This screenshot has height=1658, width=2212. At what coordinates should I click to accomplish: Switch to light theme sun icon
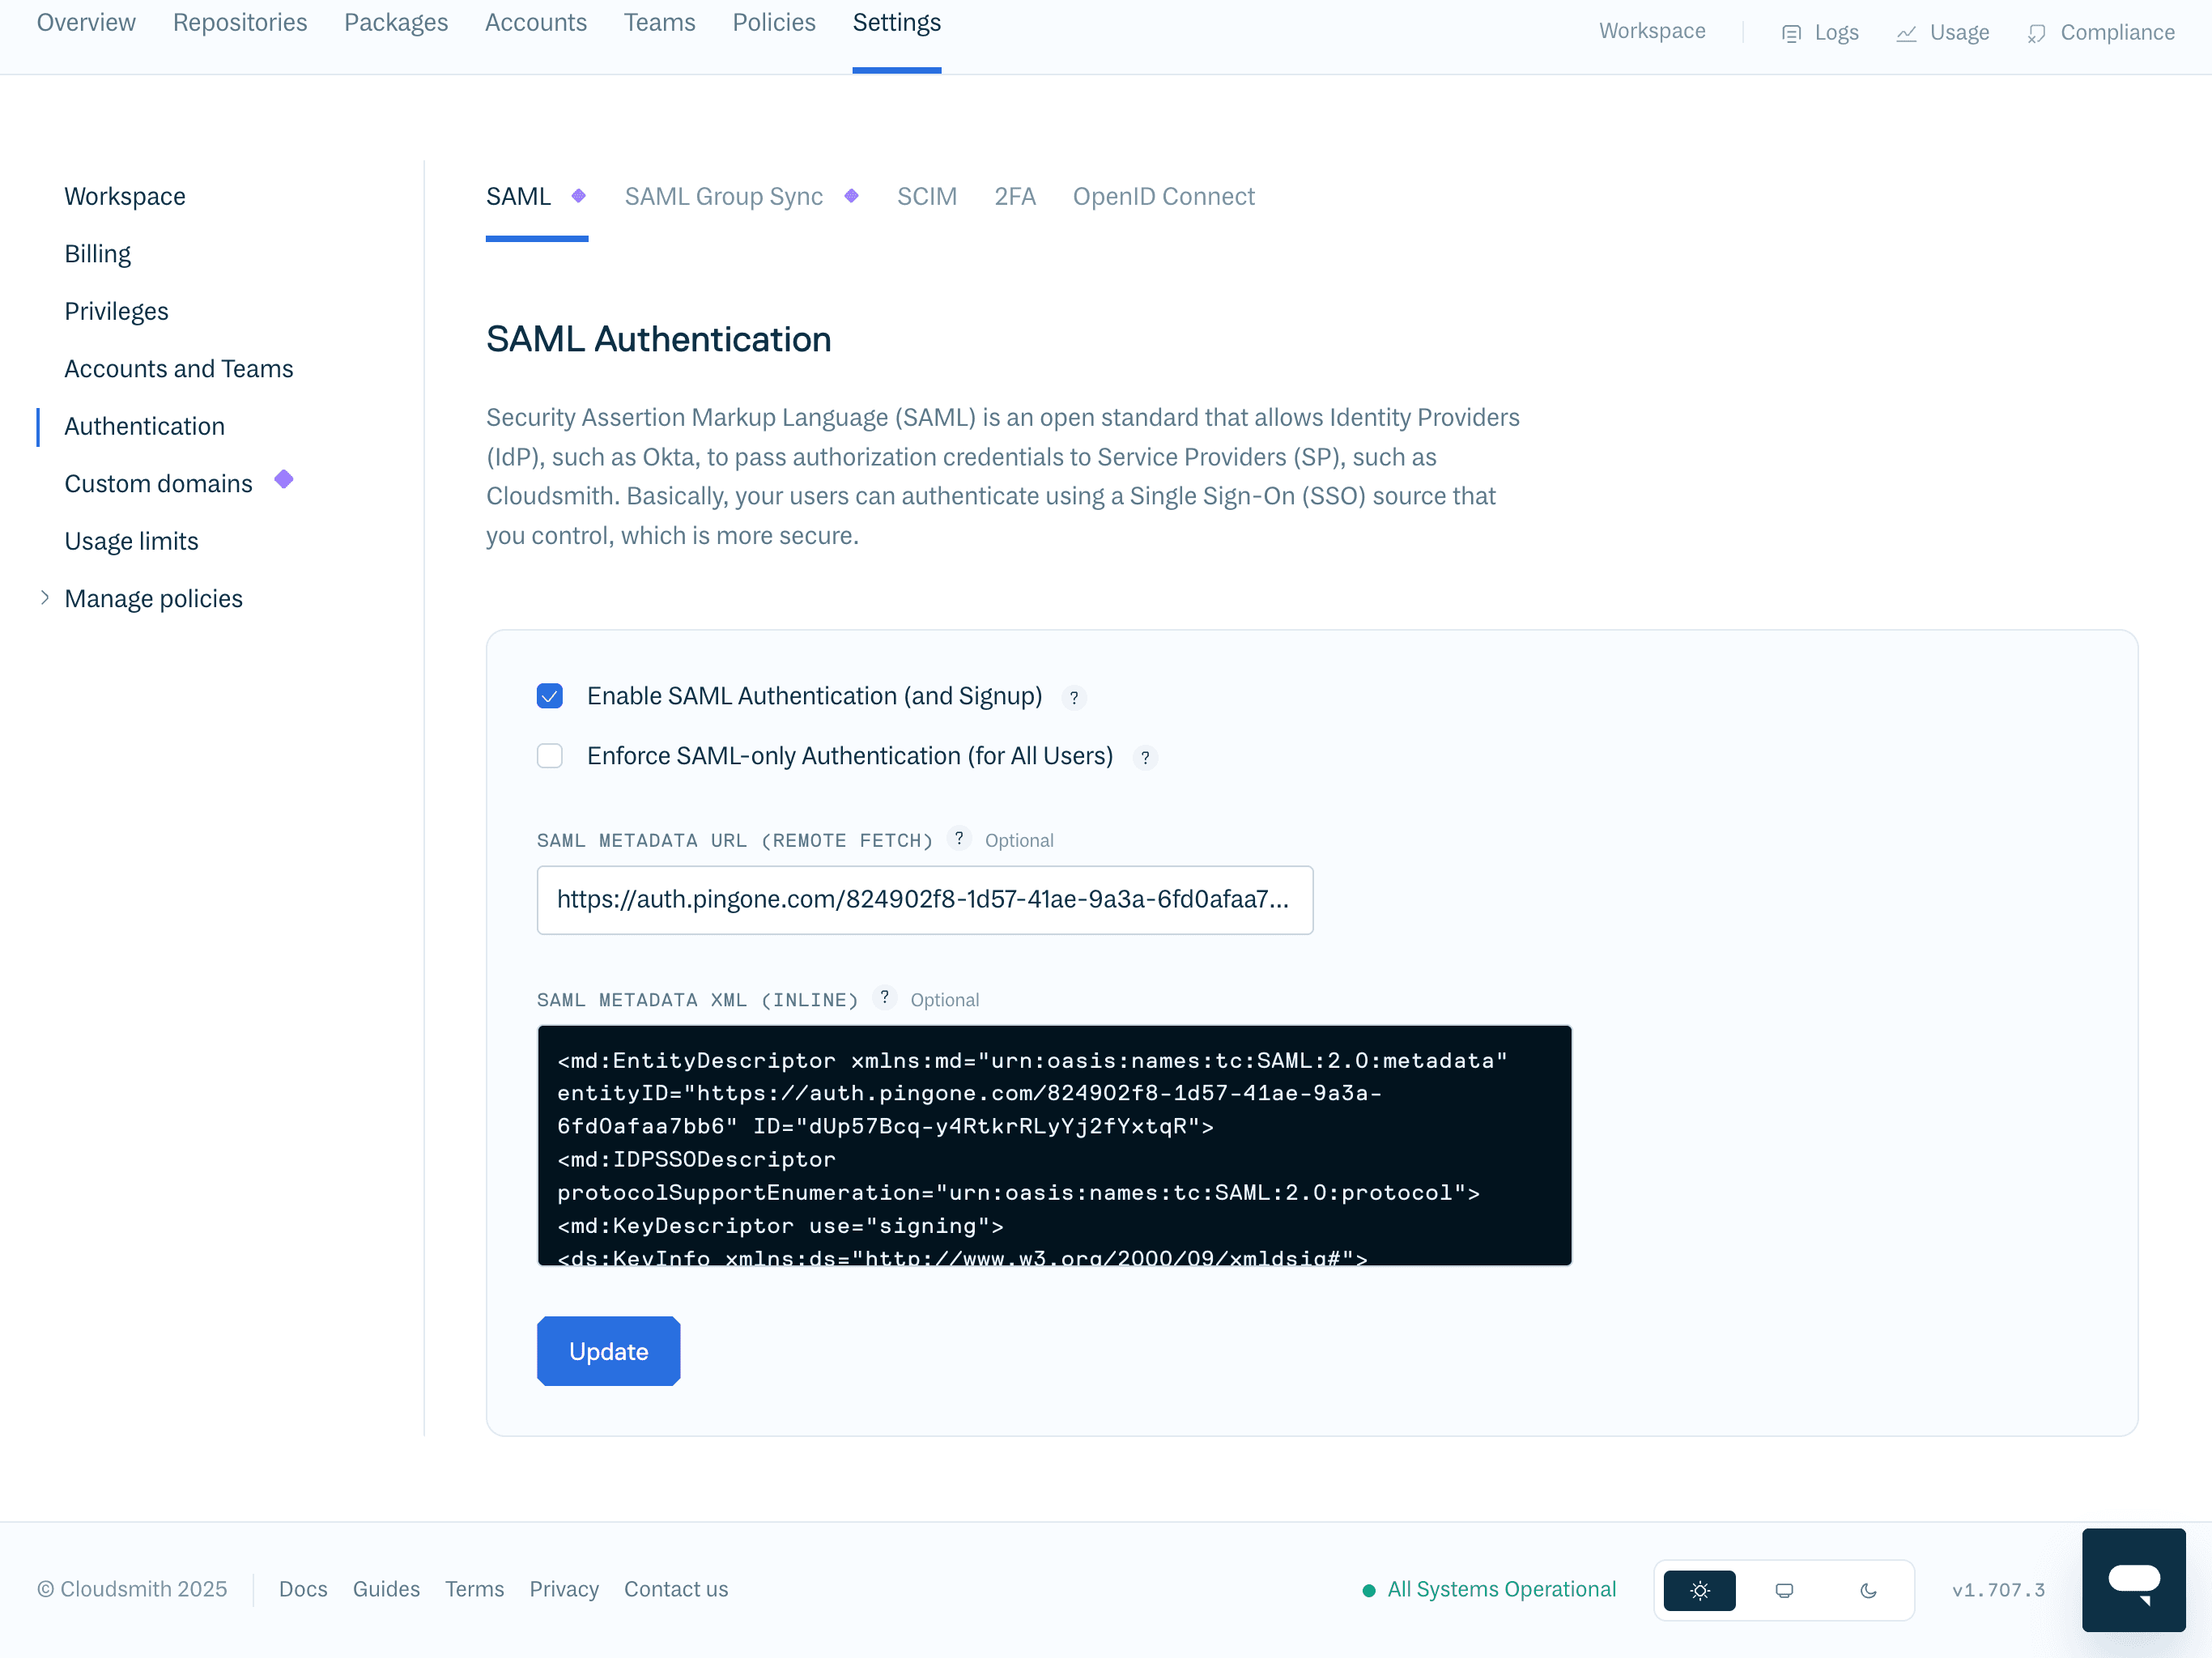[1699, 1590]
